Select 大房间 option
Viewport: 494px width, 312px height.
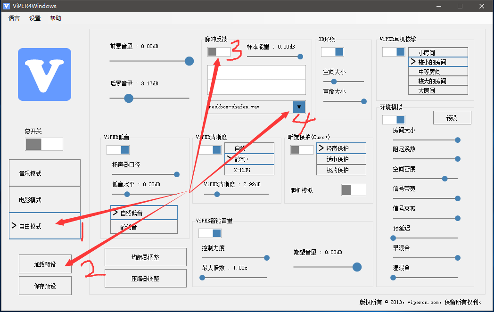[x=438, y=90]
